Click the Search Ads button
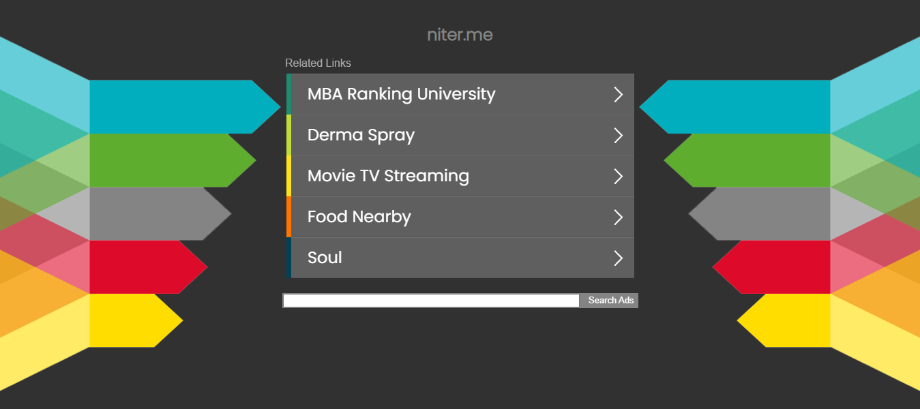 point(610,301)
